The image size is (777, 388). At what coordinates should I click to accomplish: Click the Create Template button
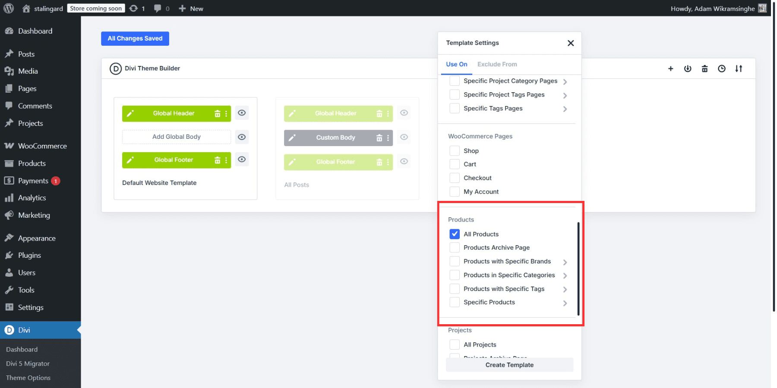point(509,365)
